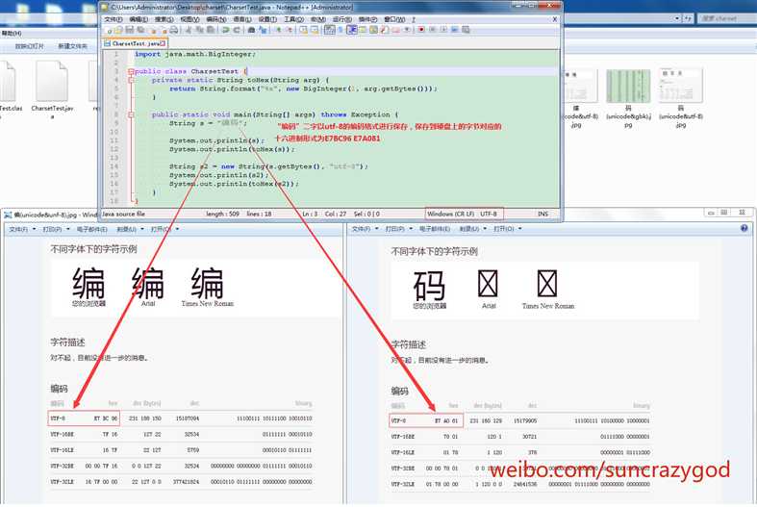Toggle INS mode in Notepad++ status bar
Viewport: 757px width, 507px height.
(x=543, y=214)
